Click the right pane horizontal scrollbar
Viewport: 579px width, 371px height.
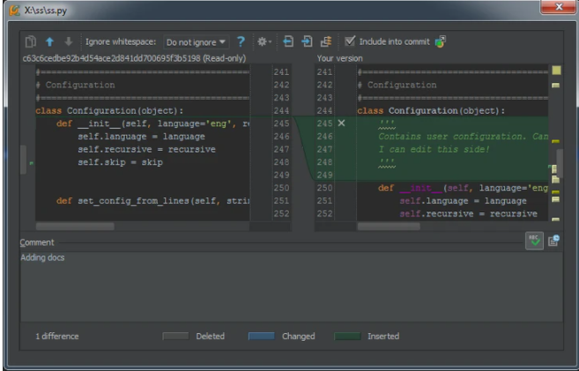[389, 226]
